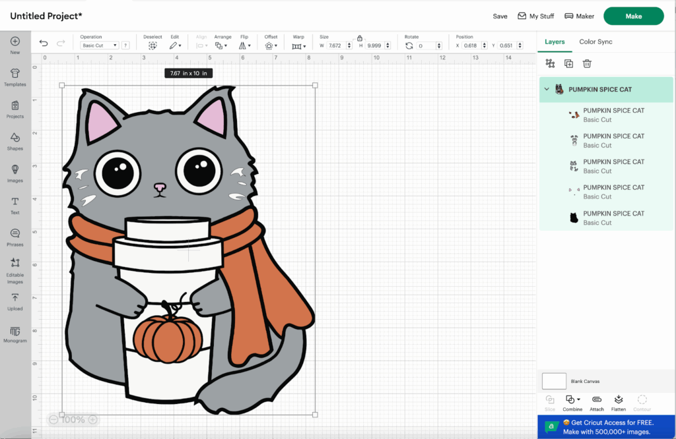Open the Operation Basic Cut dropdown

(x=99, y=45)
